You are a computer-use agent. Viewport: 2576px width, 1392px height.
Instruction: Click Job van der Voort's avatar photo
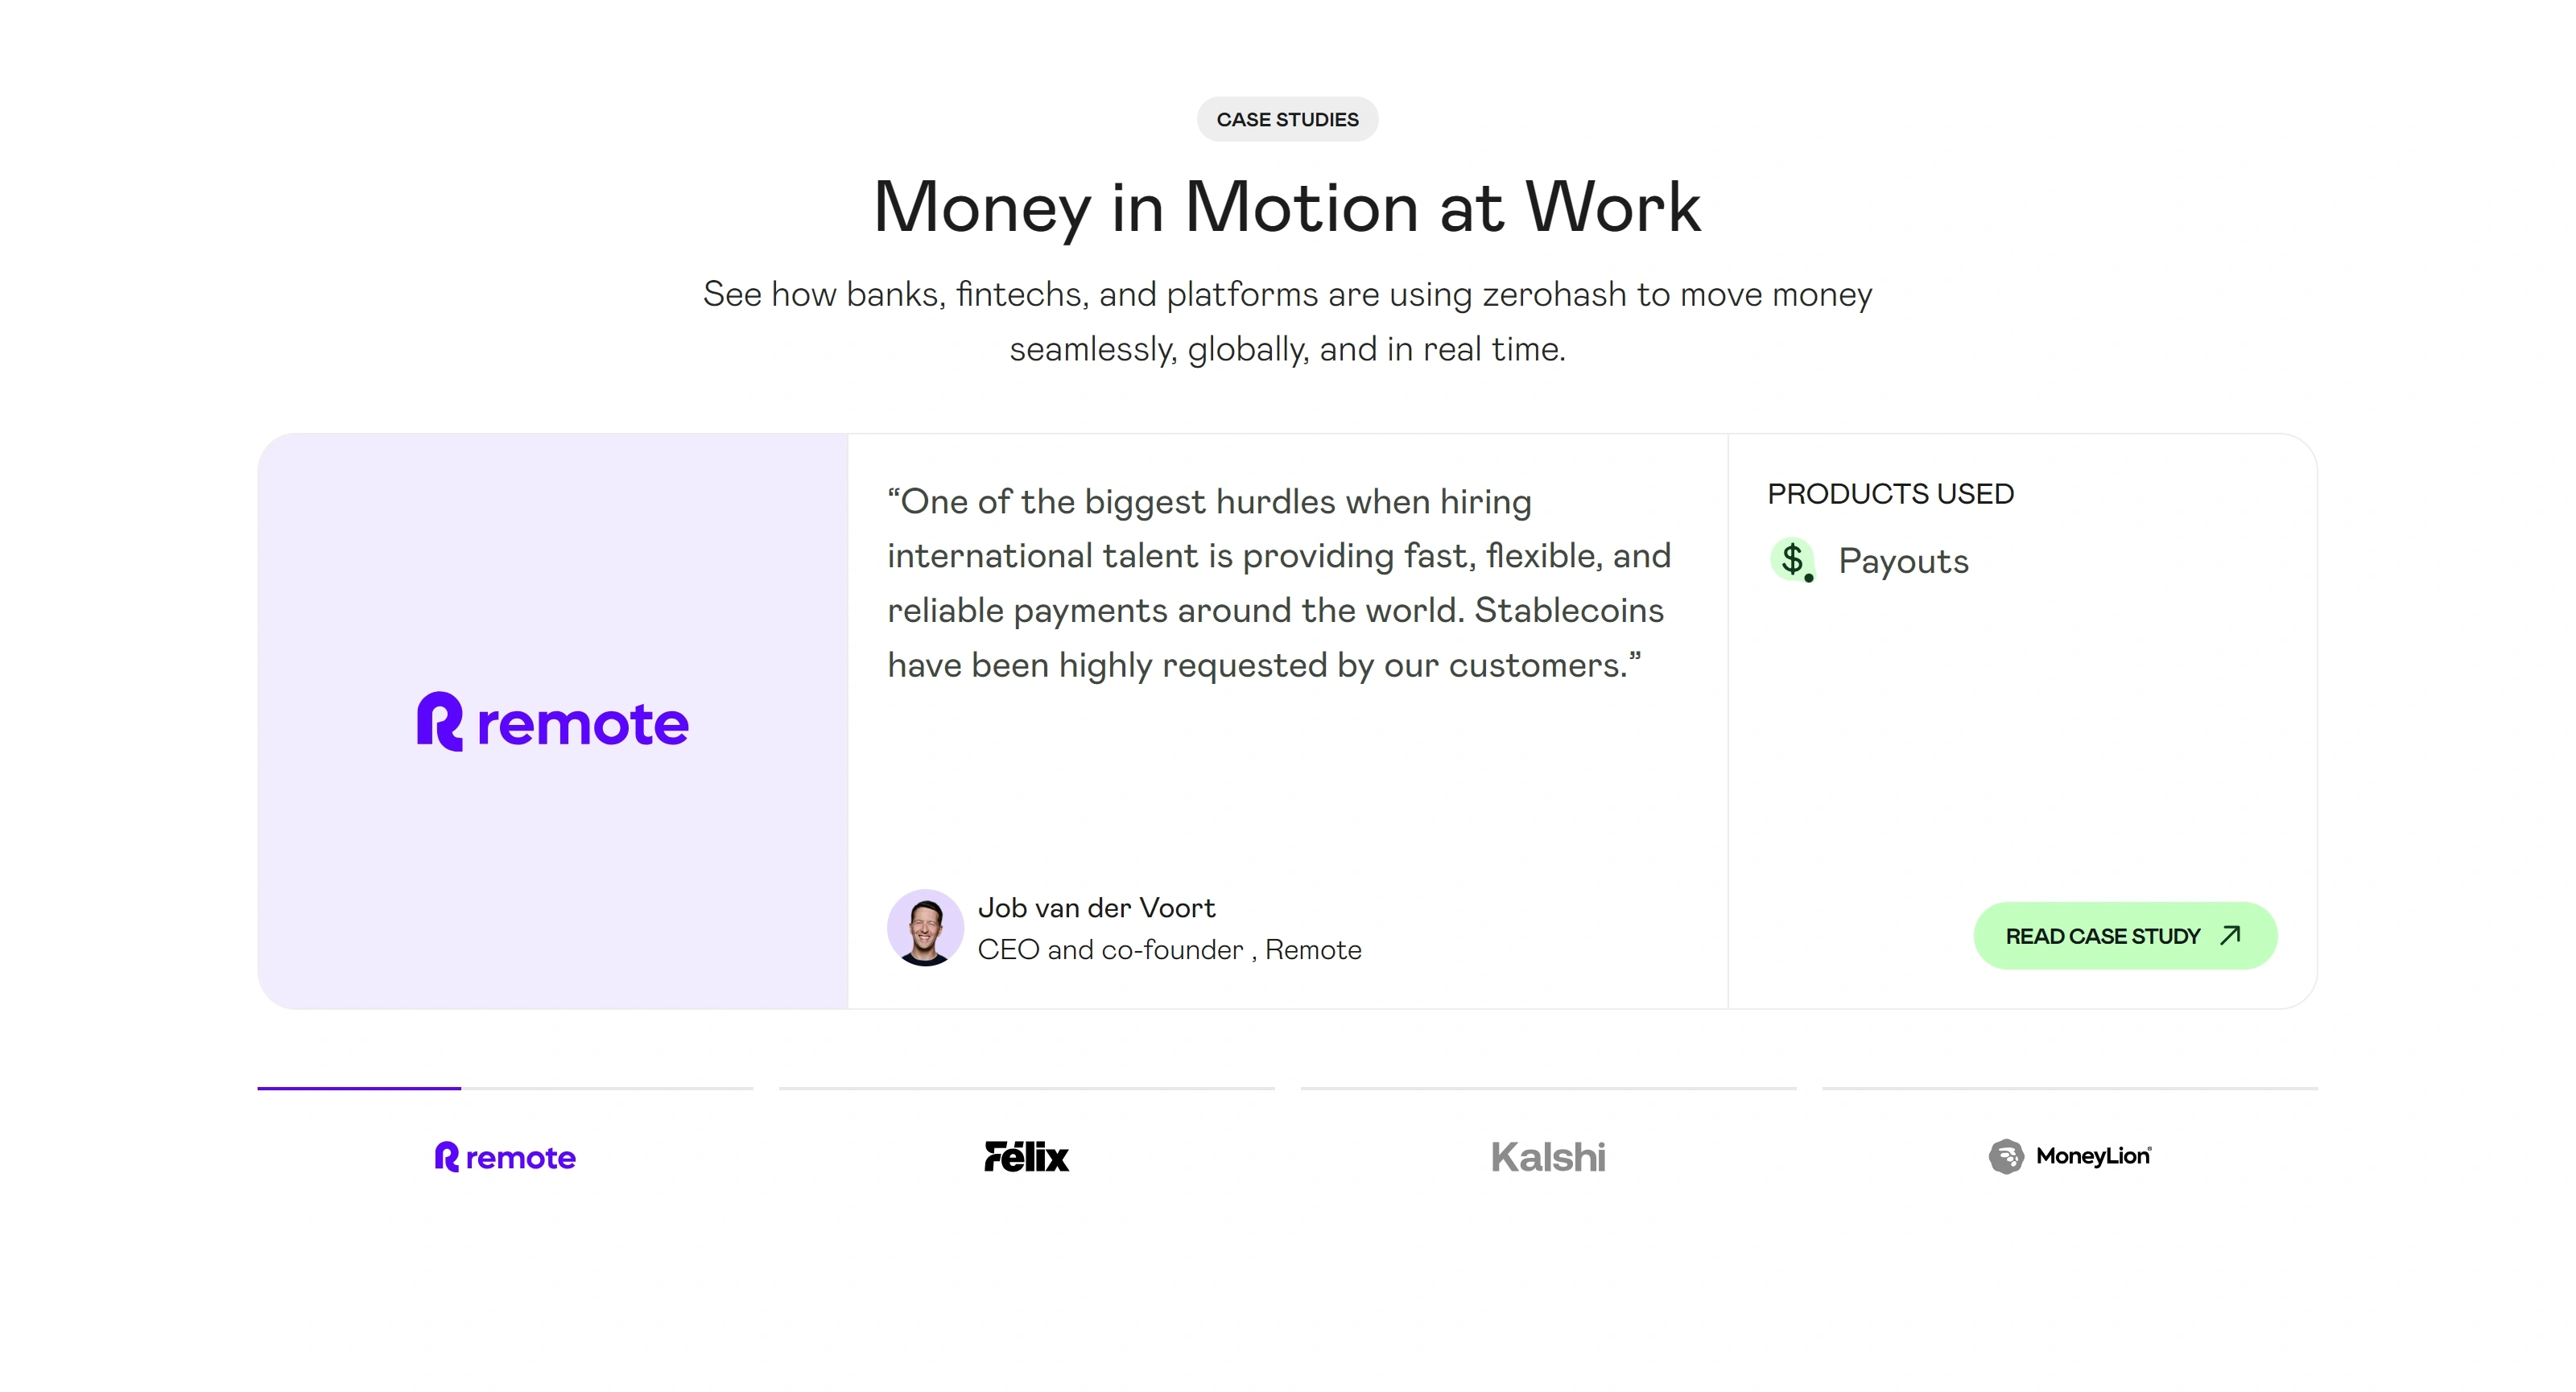tap(925, 929)
